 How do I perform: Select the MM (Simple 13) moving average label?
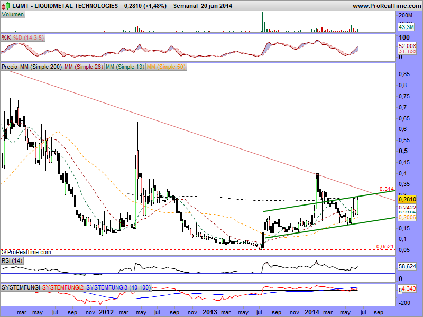[x=125, y=67]
